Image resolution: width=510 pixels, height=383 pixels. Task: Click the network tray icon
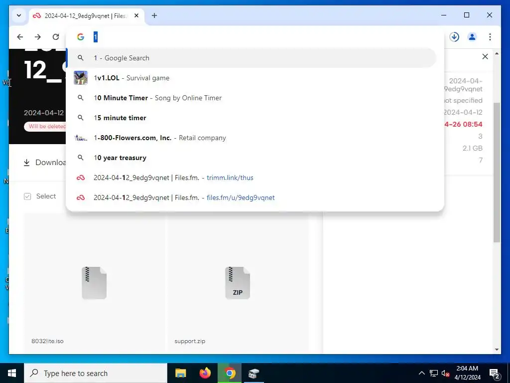click(434, 373)
